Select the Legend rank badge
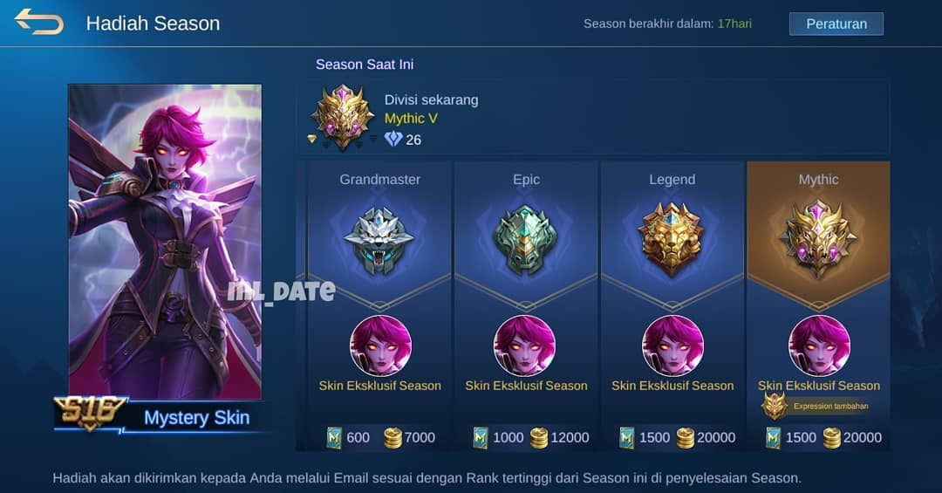 click(x=671, y=239)
